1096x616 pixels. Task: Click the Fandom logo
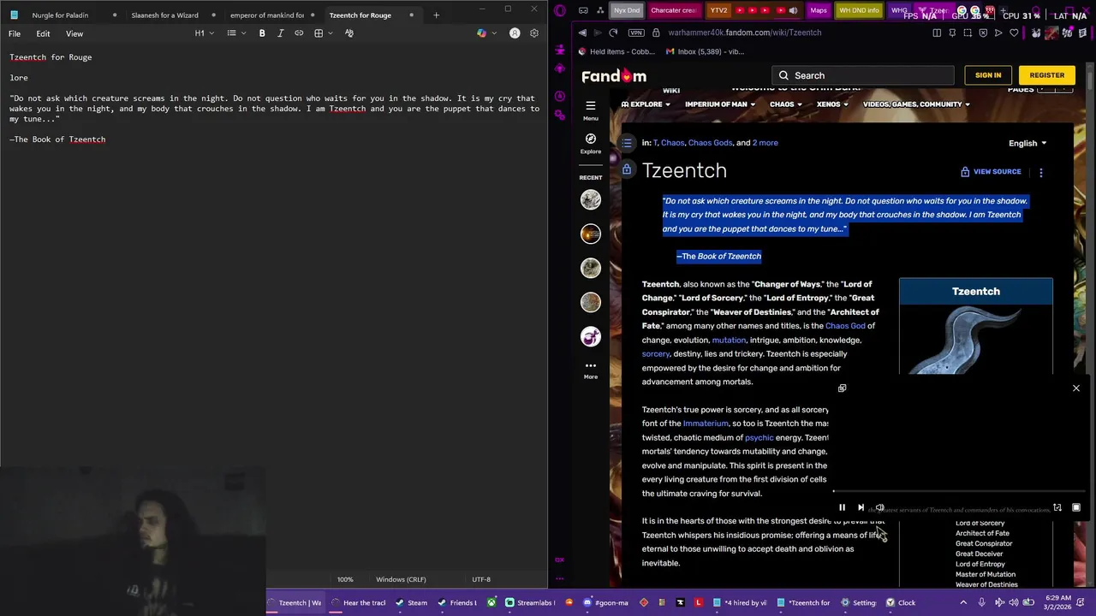tap(614, 76)
